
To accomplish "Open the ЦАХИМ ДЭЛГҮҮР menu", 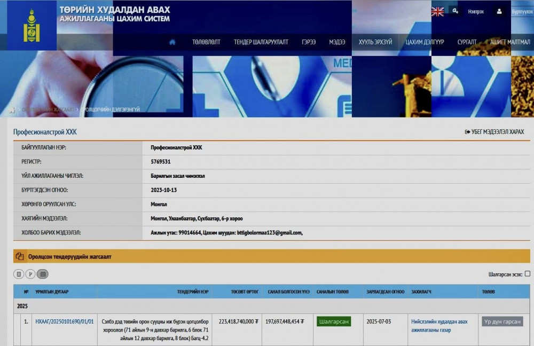I will pos(425,42).
